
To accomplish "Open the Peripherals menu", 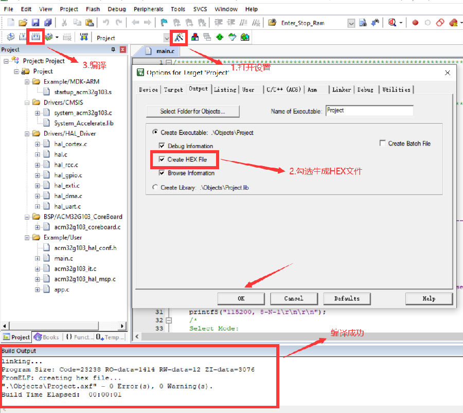I will [149, 9].
